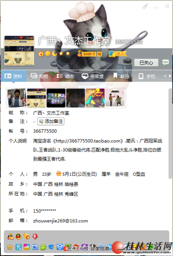Viewport: 173px width, 256px height.
Task: Switch to the 相册 tab
Action: (x=39, y=76)
